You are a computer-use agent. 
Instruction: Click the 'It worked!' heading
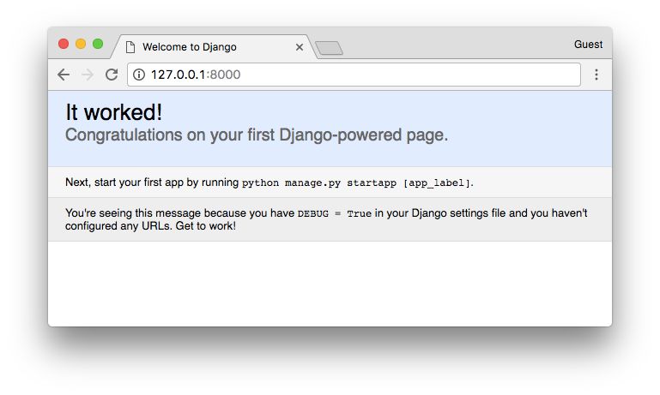pos(113,112)
